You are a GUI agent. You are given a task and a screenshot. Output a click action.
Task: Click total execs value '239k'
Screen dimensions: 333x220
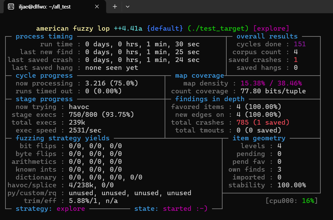point(77,122)
